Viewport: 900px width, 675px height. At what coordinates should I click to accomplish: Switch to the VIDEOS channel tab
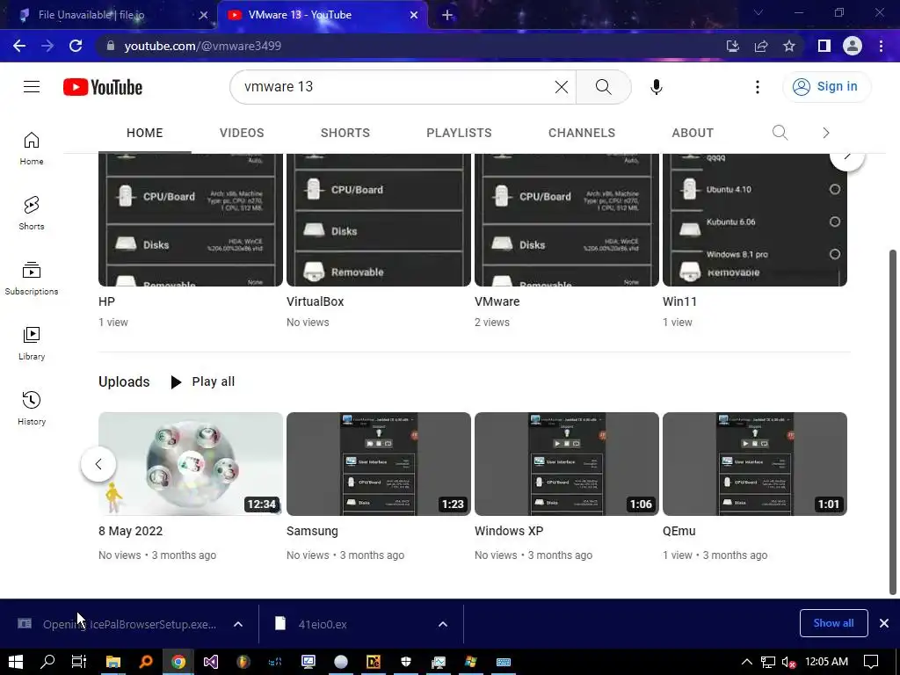pos(242,133)
